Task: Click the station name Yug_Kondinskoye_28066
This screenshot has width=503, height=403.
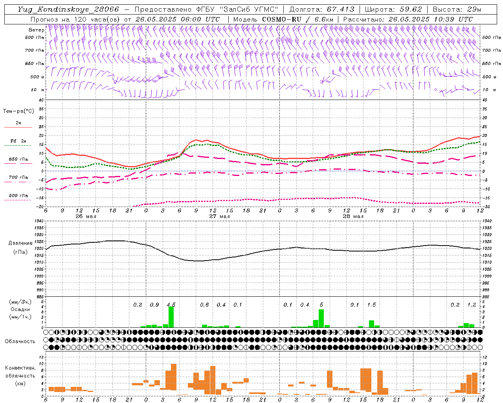Action: point(68,9)
